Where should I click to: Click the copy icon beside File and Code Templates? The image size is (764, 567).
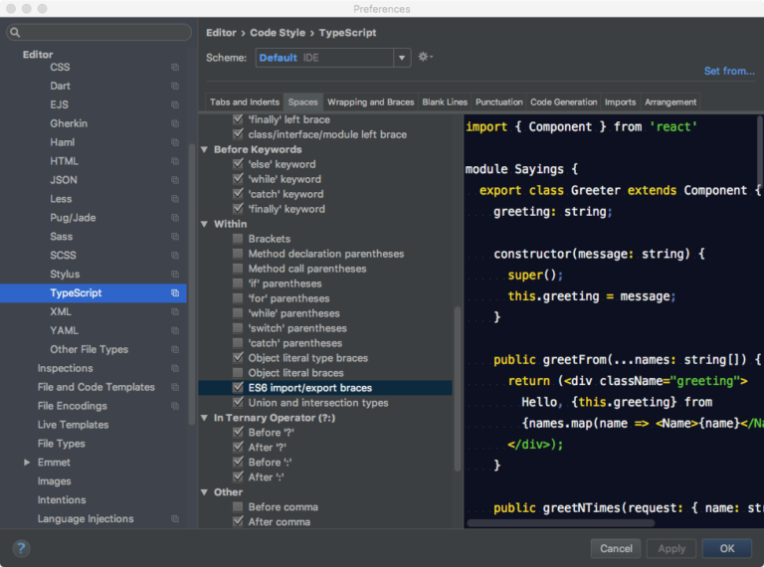coord(175,387)
